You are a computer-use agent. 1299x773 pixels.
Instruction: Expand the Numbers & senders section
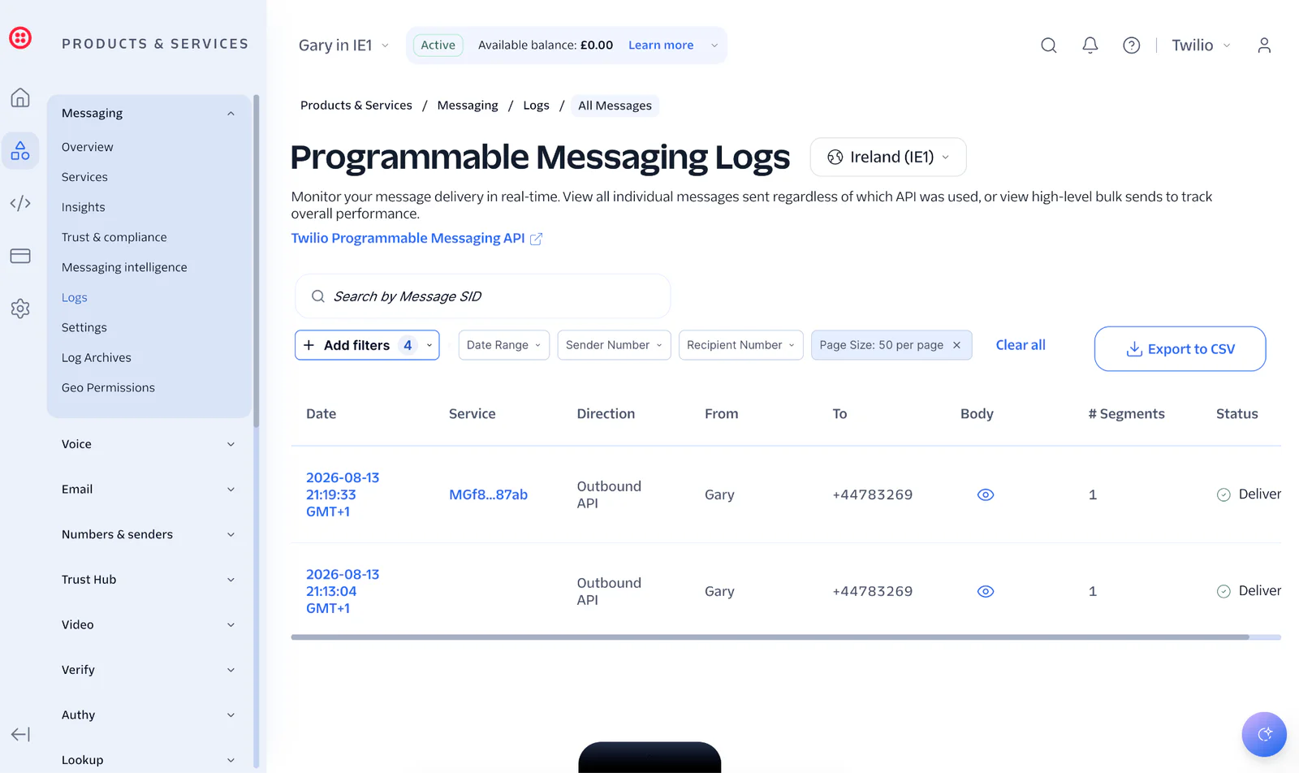[149, 534]
